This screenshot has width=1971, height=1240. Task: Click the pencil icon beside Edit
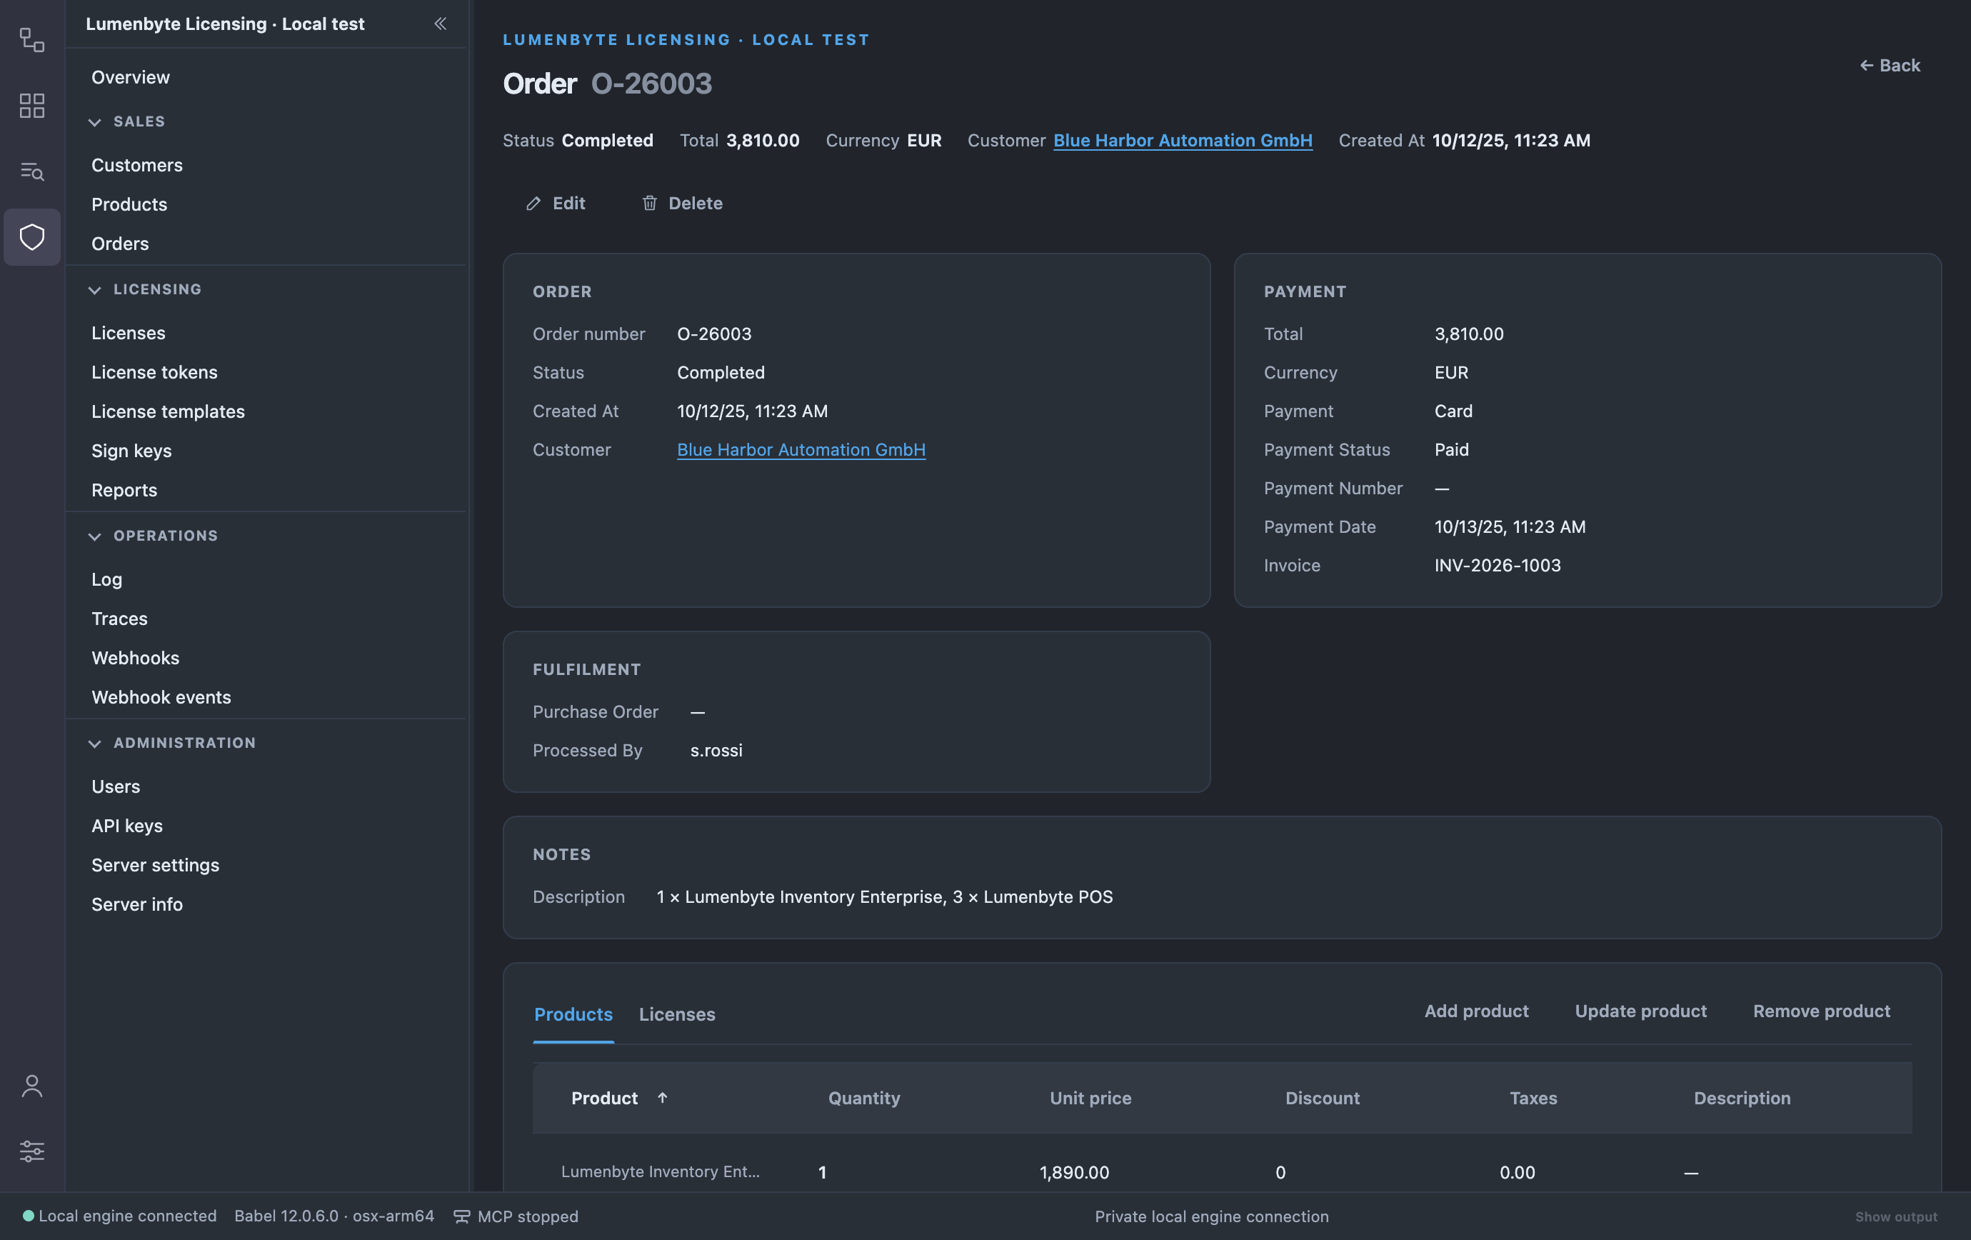pyautogui.click(x=533, y=203)
